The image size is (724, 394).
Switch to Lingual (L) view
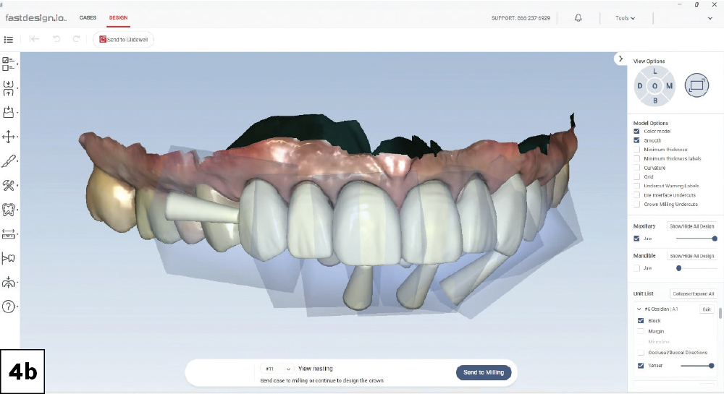point(654,72)
